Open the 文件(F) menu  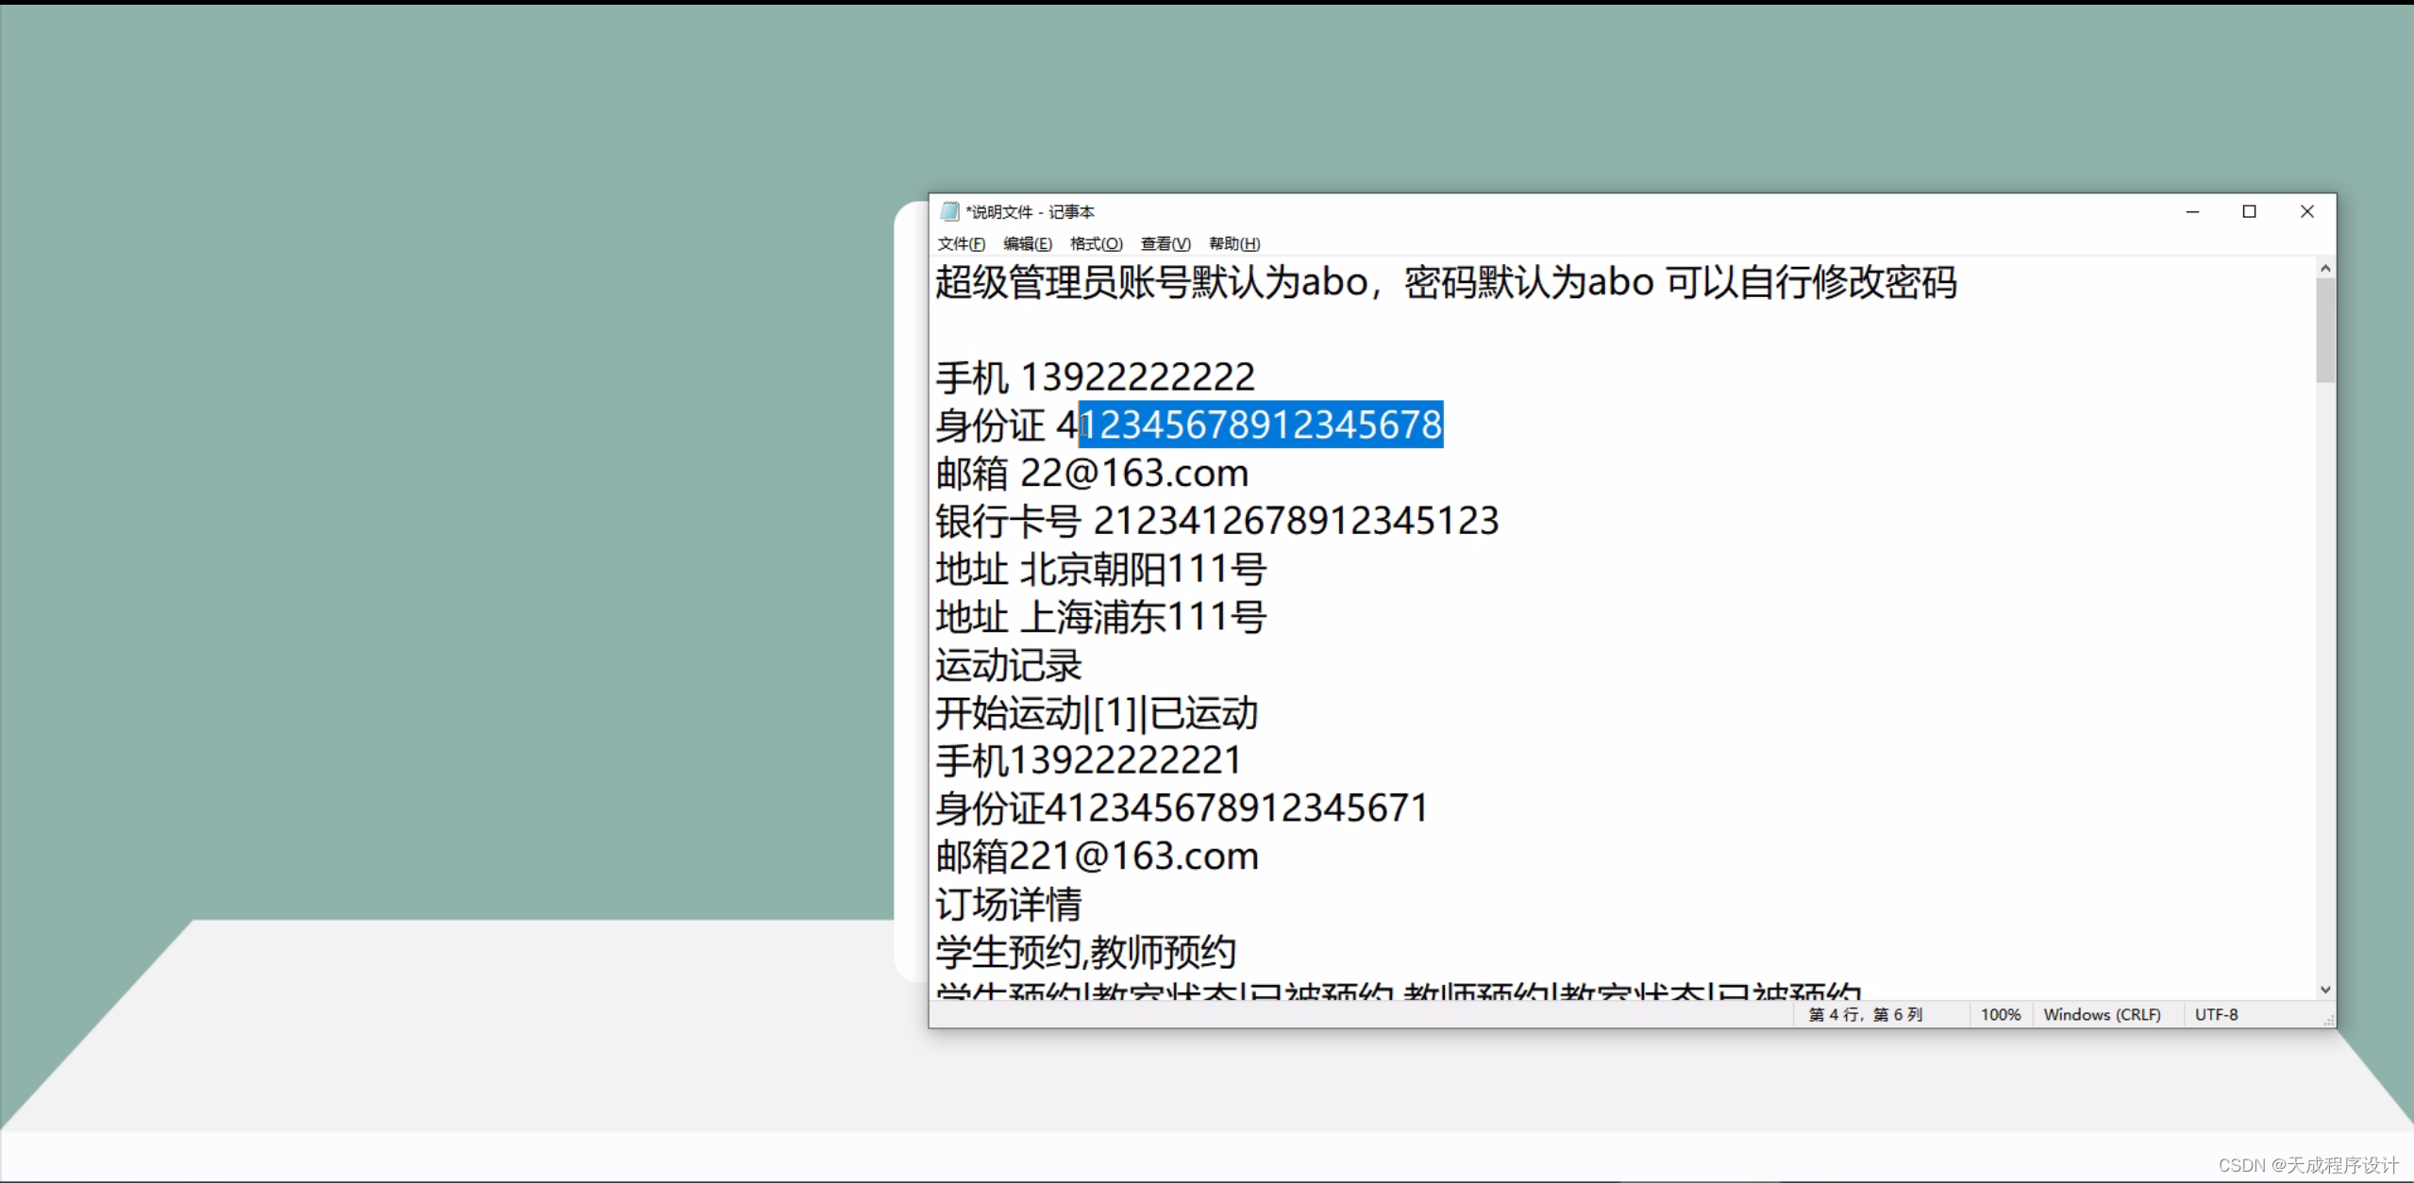961,243
